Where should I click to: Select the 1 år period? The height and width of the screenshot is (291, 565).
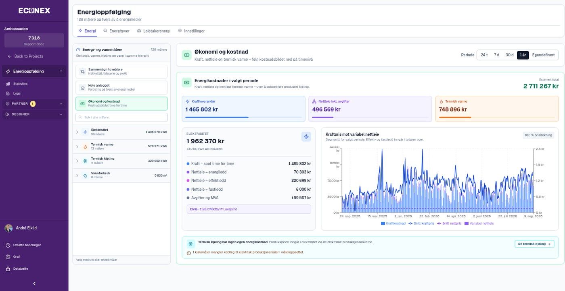523,55
